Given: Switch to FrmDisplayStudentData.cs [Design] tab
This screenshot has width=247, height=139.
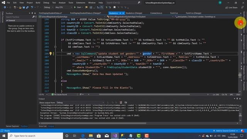Looking at the screenshot, I should click(86, 13).
